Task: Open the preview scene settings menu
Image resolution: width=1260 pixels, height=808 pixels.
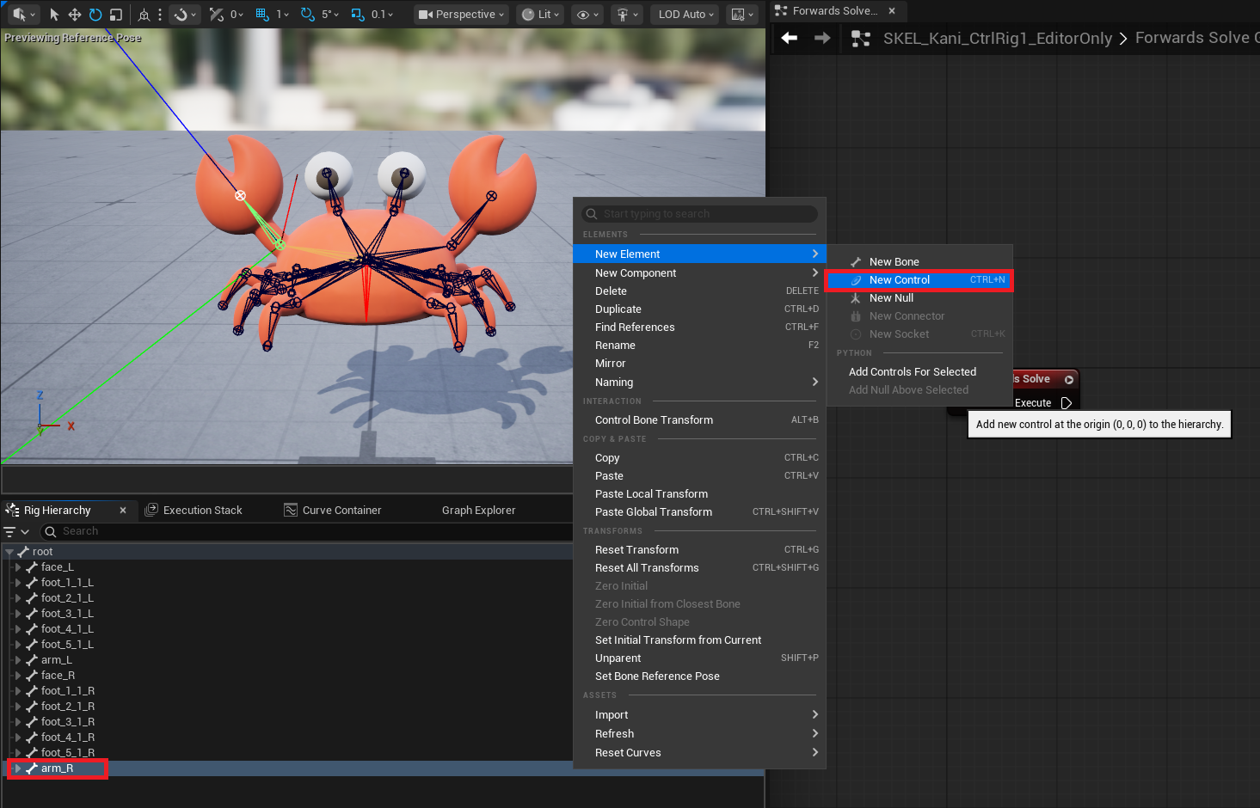Action: pyautogui.click(x=741, y=15)
